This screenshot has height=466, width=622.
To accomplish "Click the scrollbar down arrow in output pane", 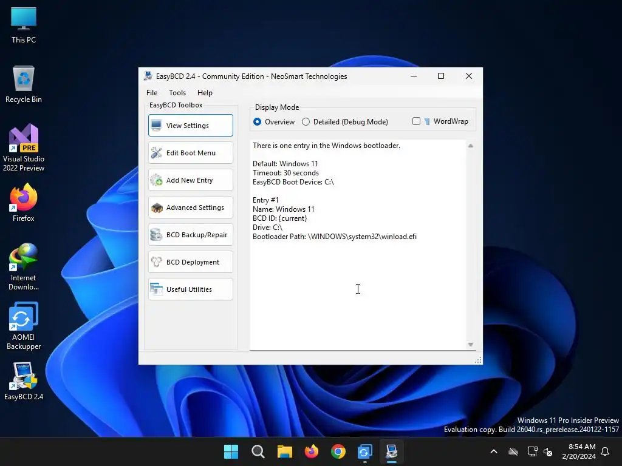I will 471,345.
